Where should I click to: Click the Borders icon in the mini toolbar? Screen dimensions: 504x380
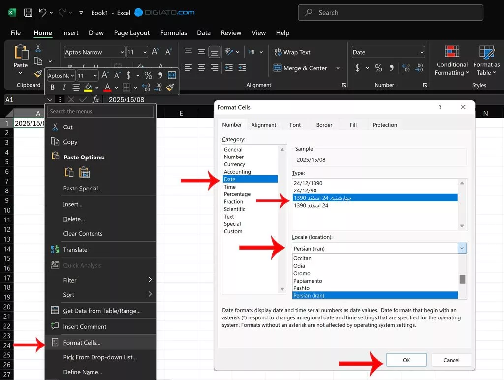(x=126, y=88)
